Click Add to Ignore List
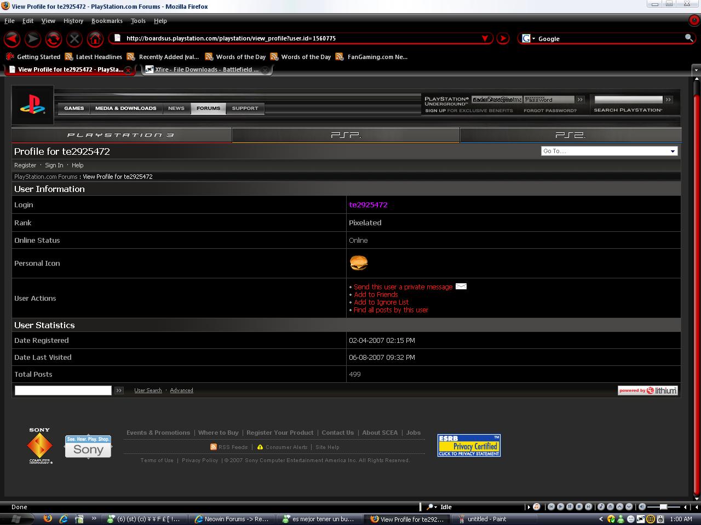The image size is (701, 525). click(x=381, y=302)
